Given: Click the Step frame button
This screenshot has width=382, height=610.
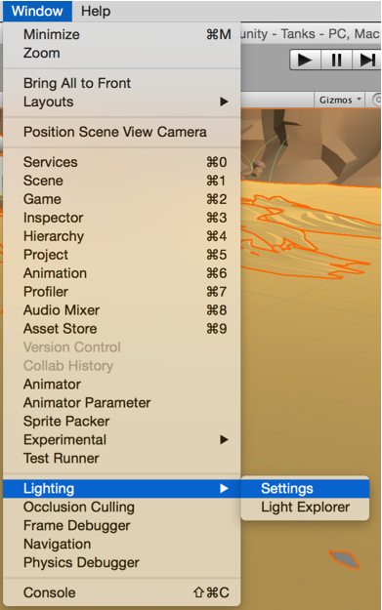Looking at the screenshot, I should [366, 60].
